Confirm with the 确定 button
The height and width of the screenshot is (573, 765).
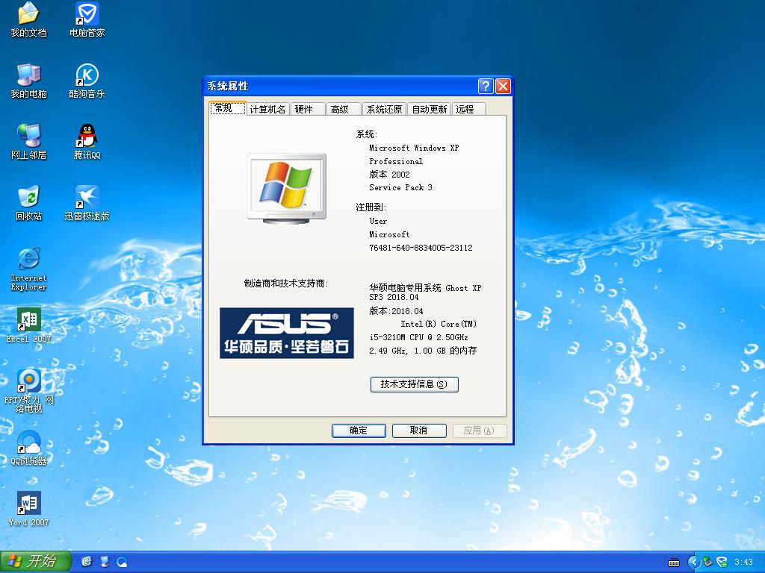tap(359, 430)
